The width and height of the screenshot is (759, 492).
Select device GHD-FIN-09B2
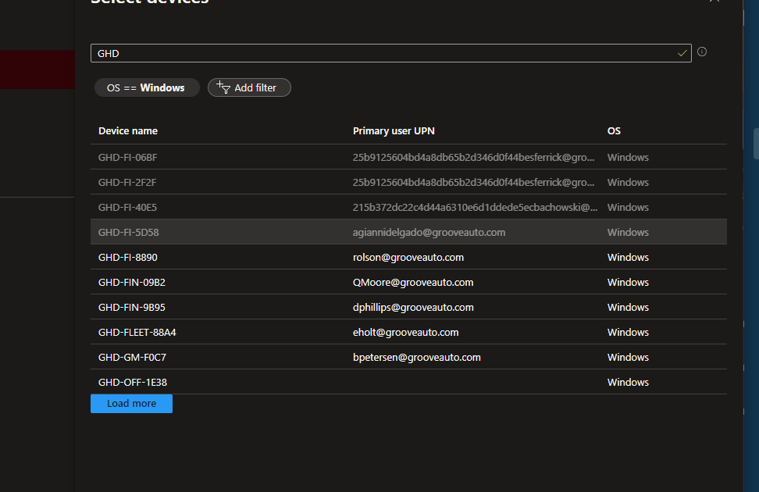(408, 283)
